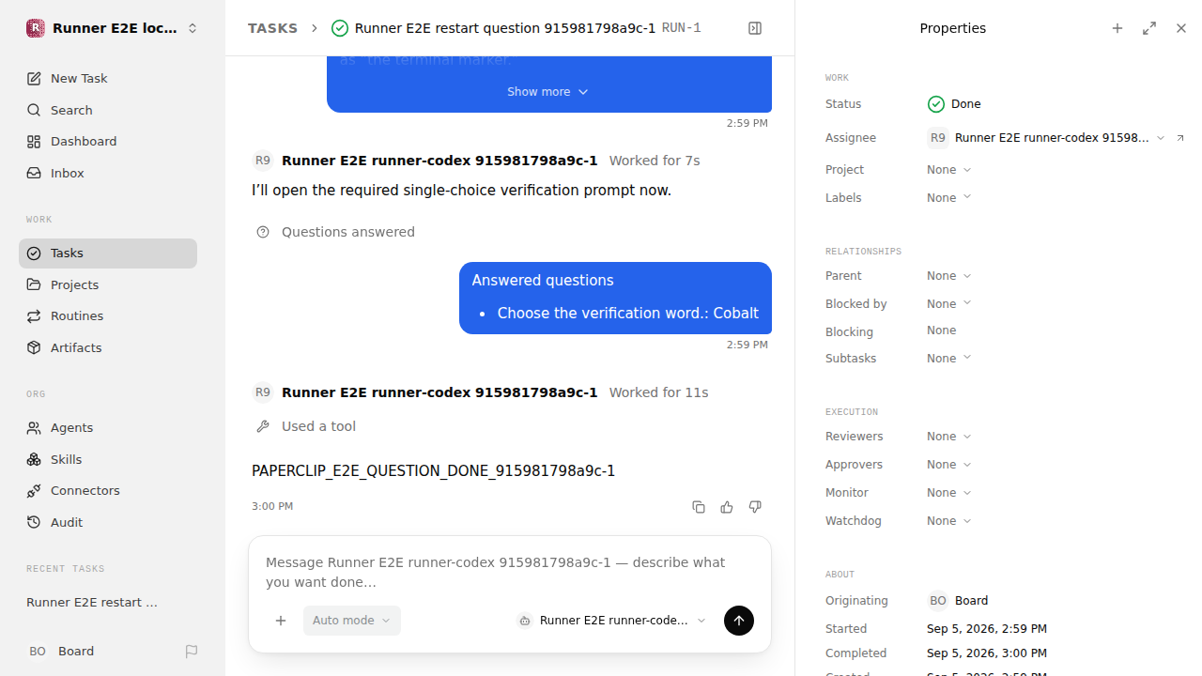Open the Watchdog dropdown

949,521
